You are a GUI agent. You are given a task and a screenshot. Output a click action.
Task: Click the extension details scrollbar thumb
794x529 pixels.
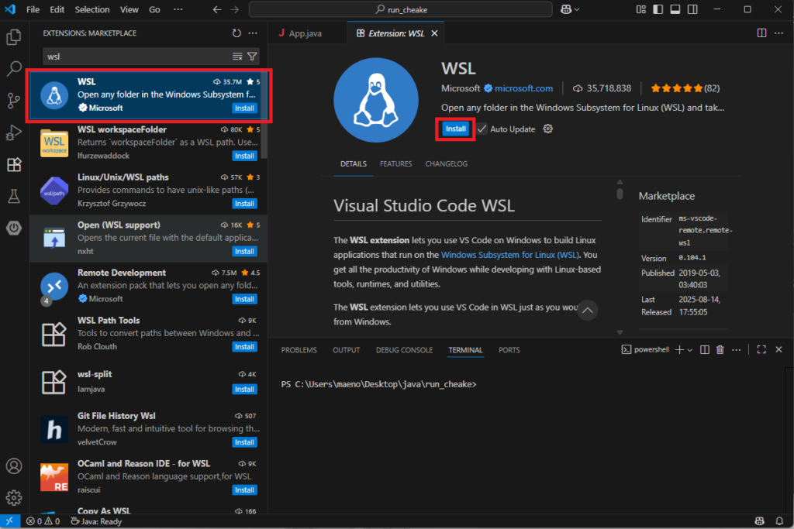point(620,194)
